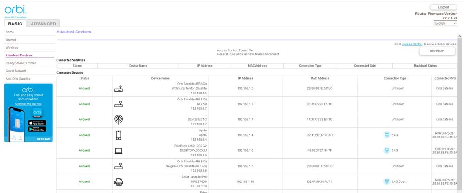Click MAC address F8:63:3F:21:96:7F

[320, 150]
